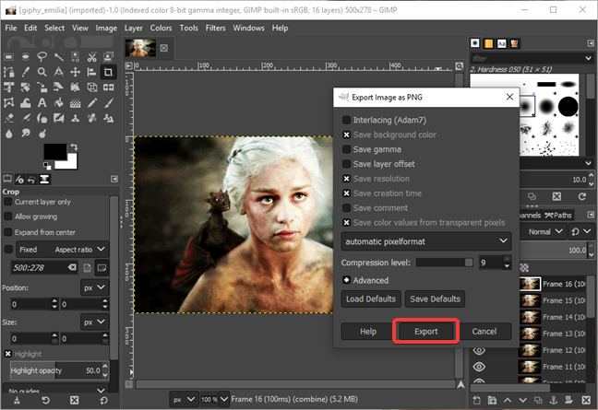
Task: Select the Paintbrush tool
Action: pos(108,103)
